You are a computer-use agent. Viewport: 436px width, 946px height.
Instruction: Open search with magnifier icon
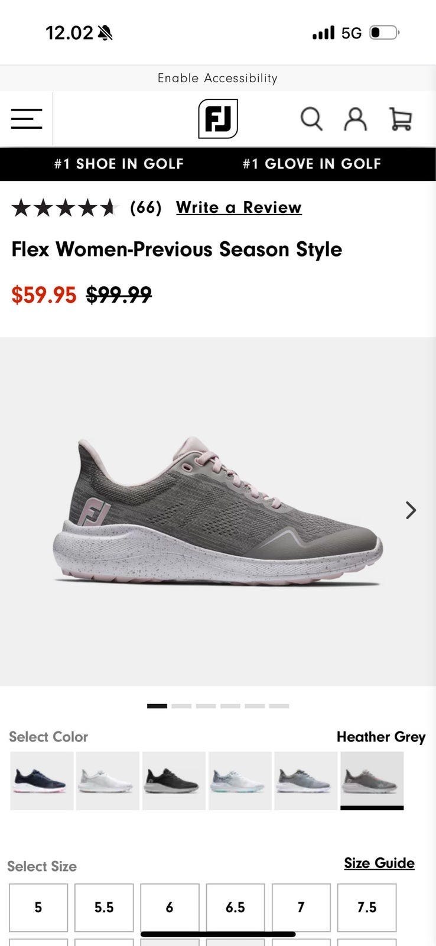[x=311, y=119]
